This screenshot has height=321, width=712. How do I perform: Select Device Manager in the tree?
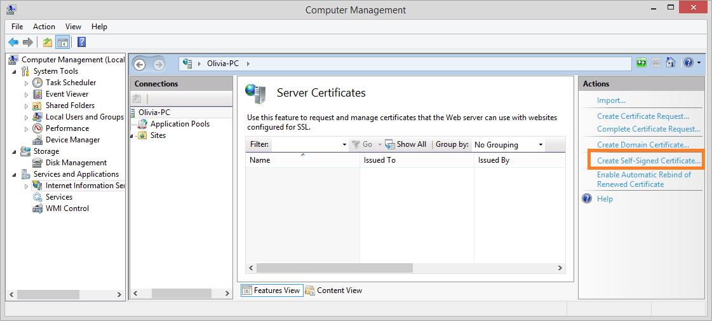pyautogui.click(x=72, y=140)
